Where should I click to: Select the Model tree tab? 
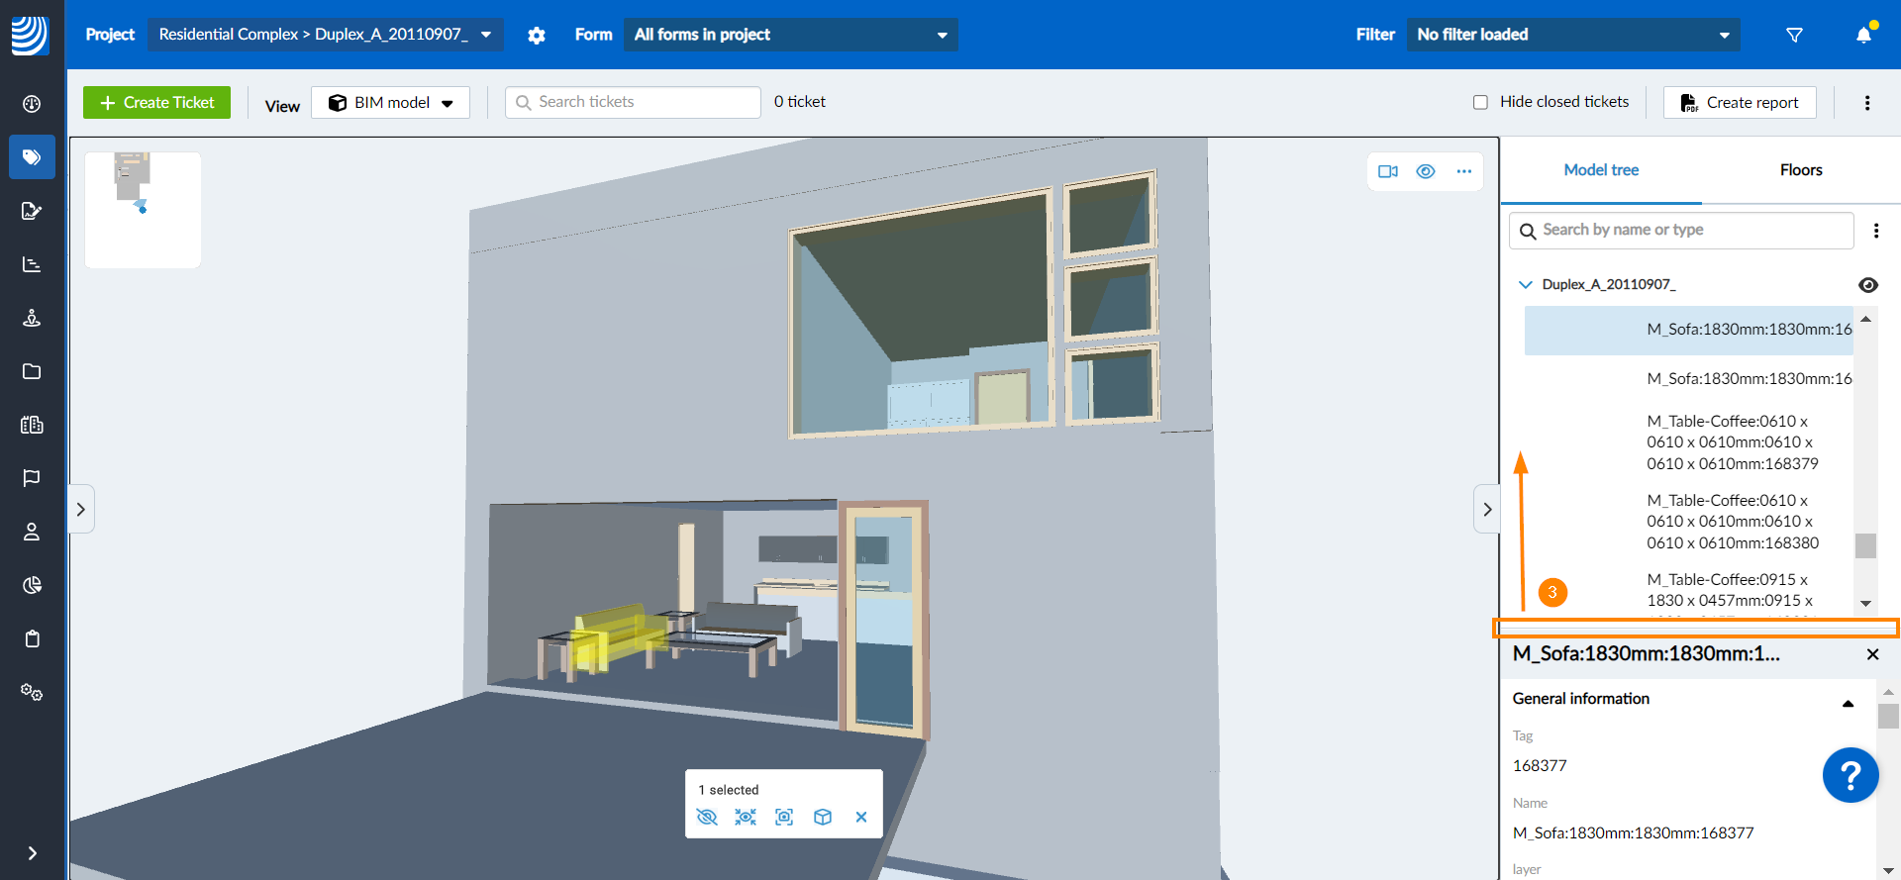point(1601,170)
